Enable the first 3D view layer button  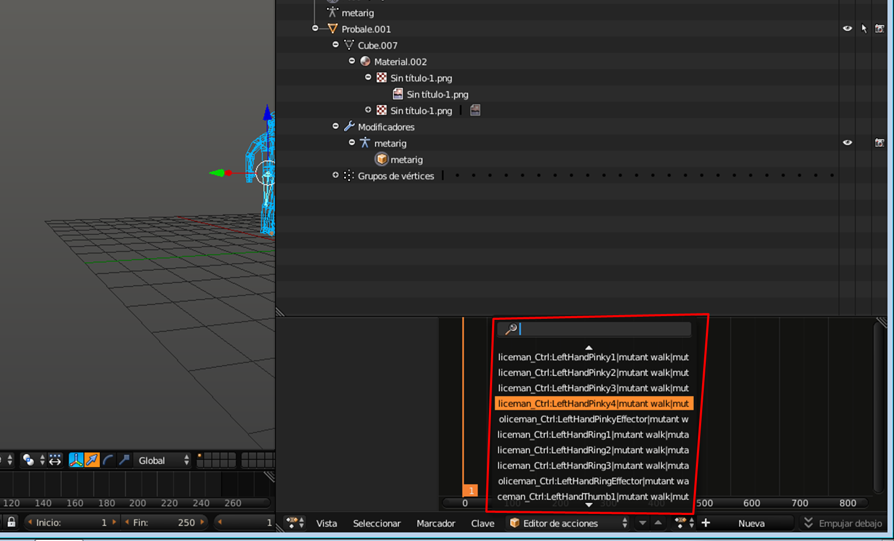[x=200, y=456]
